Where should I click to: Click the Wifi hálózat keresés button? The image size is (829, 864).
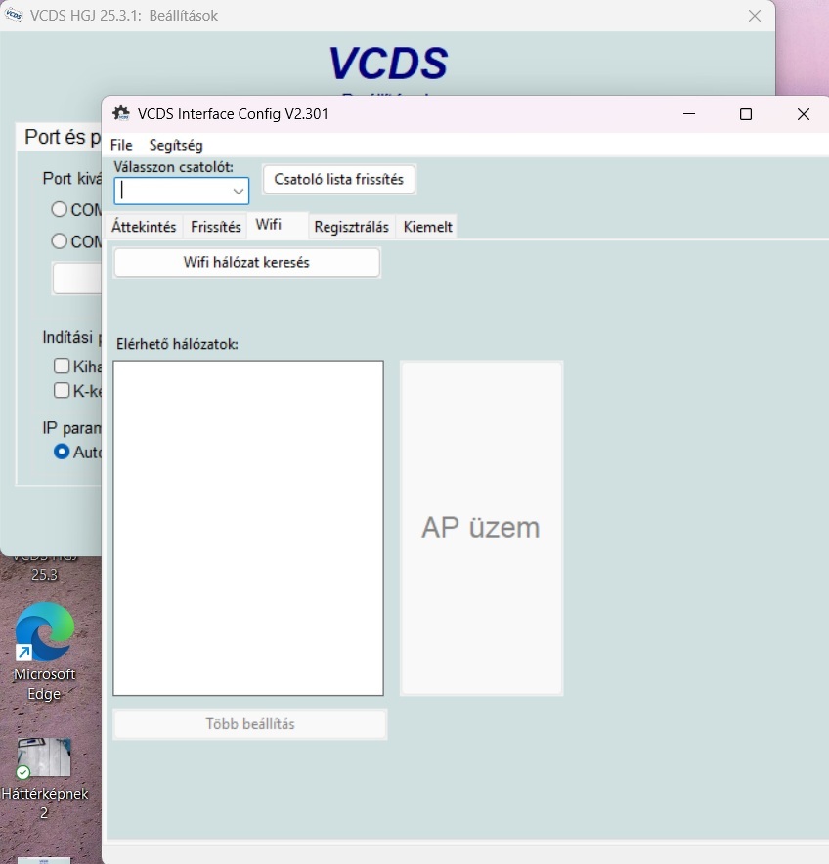pos(246,262)
